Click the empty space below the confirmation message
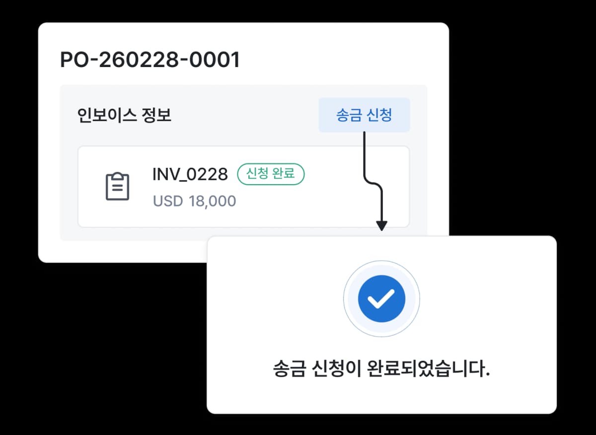This screenshot has height=435, width=596. 381,396
